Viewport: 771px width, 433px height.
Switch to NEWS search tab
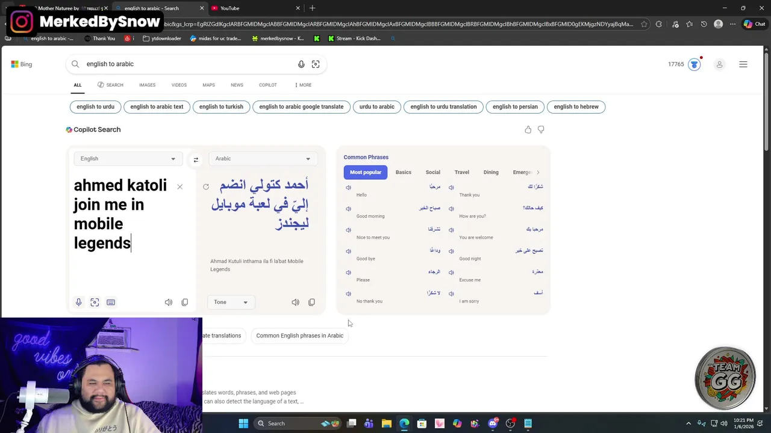click(237, 85)
